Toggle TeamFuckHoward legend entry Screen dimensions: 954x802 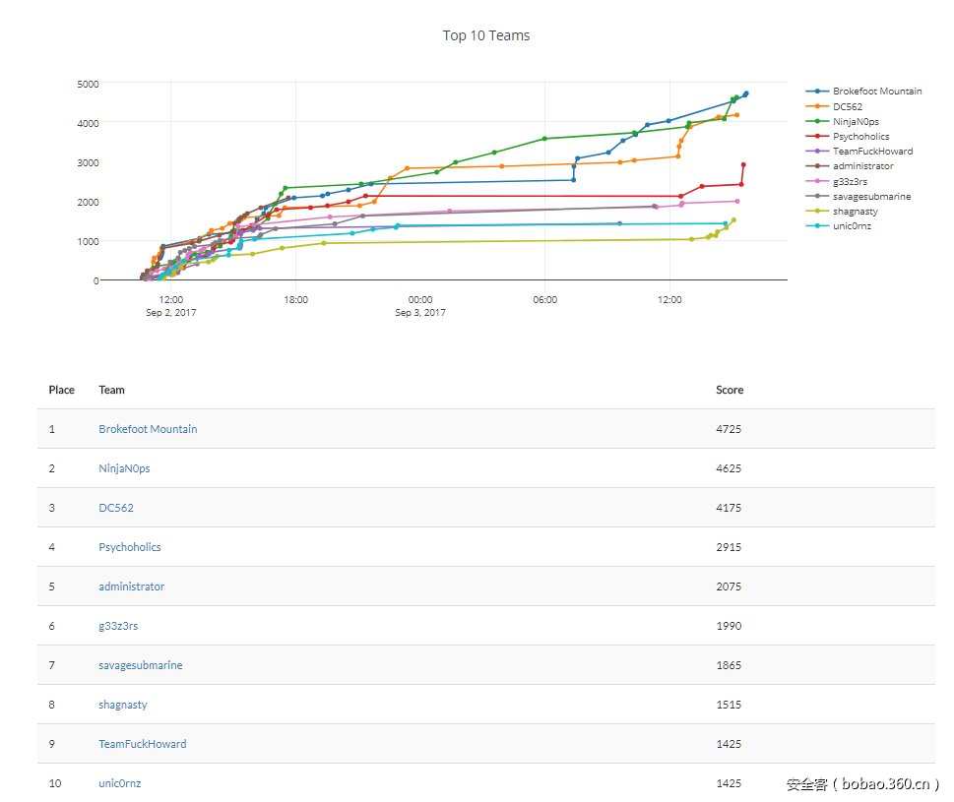click(872, 152)
